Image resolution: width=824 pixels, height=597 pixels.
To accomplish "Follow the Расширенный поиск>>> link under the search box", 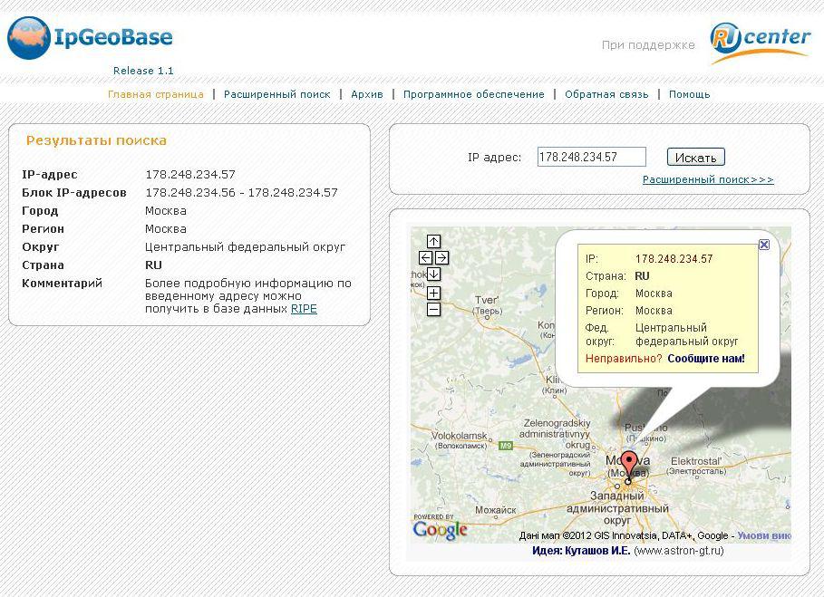I will (x=708, y=179).
